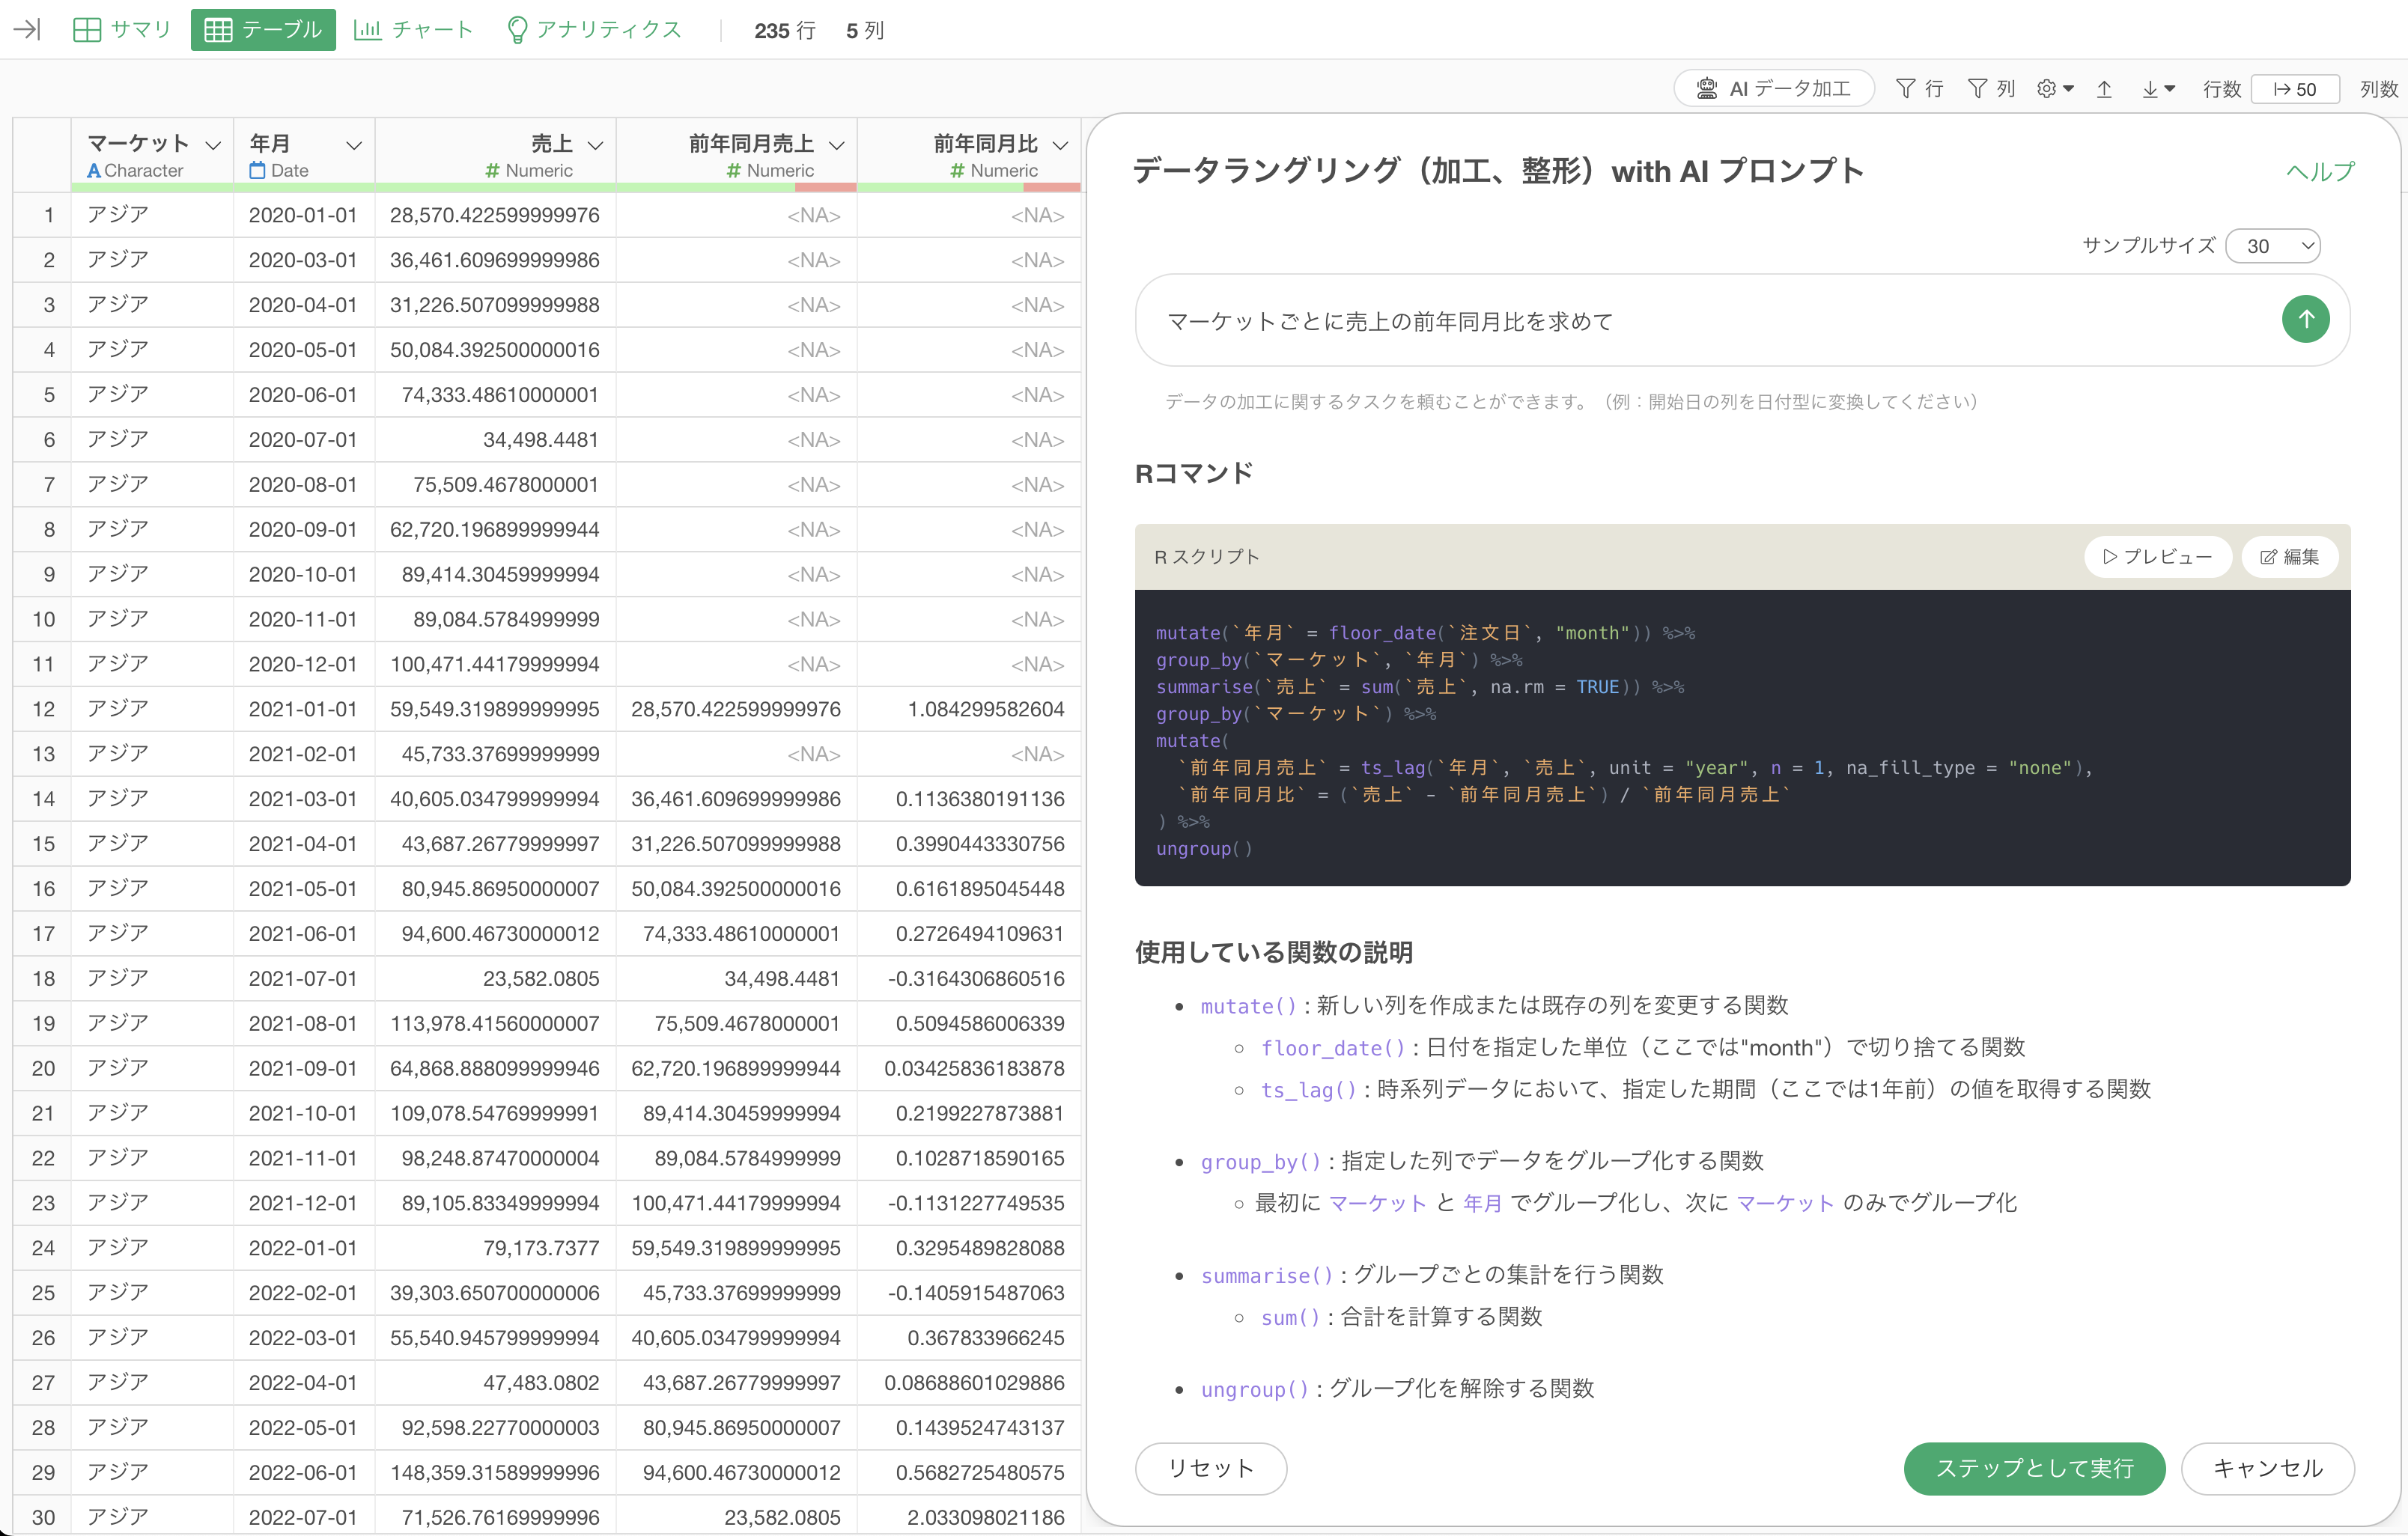
Task: Click the 5 列 column count label
Action: [x=865, y=31]
